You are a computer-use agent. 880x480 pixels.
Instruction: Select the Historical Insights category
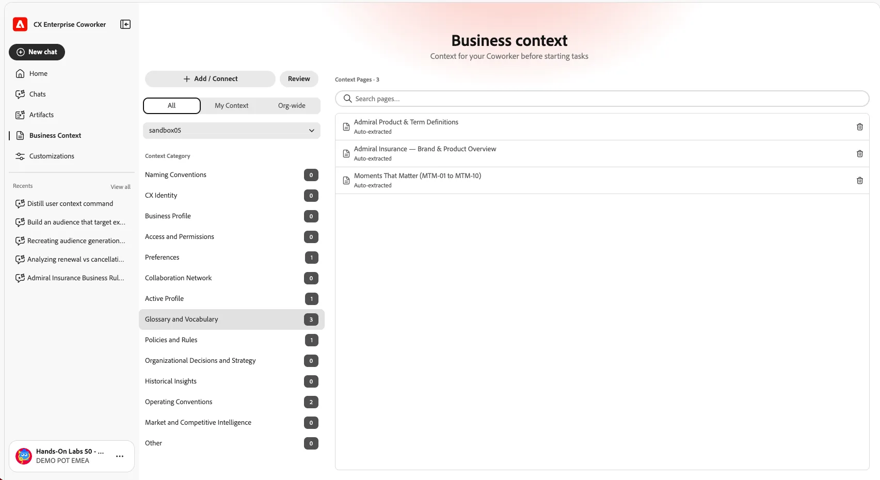coord(232,381)
